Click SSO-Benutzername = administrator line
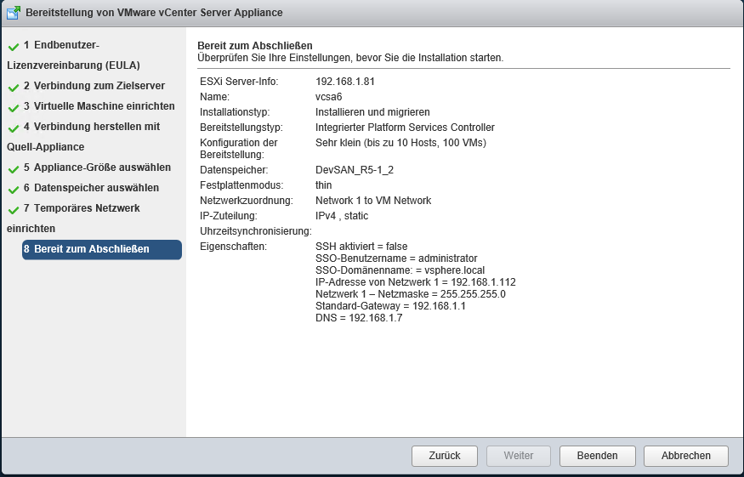744x477 pixels. 396,258
